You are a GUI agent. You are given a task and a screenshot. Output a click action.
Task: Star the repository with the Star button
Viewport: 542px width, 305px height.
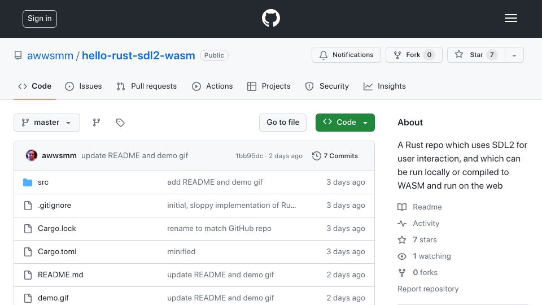(x=476, y=55)
